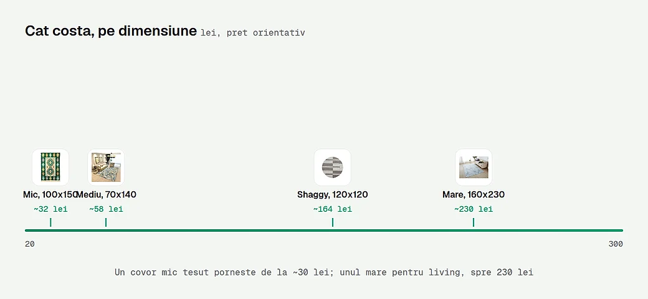Click the tick marker below ~164 lei
Image resolution: width=648 pixels, height=299 pixels.
(x=333, y=222)
